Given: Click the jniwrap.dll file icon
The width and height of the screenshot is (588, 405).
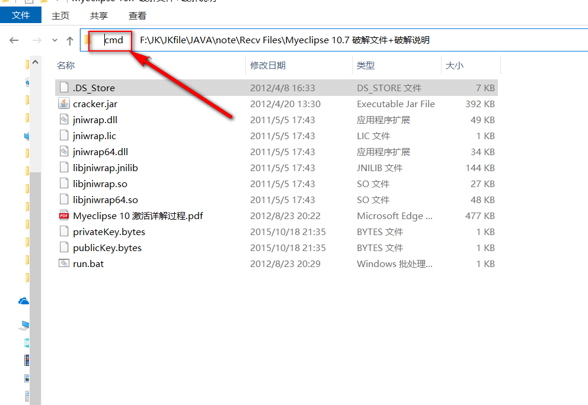Looking at the screenshot, I should (x=64, y=120).
